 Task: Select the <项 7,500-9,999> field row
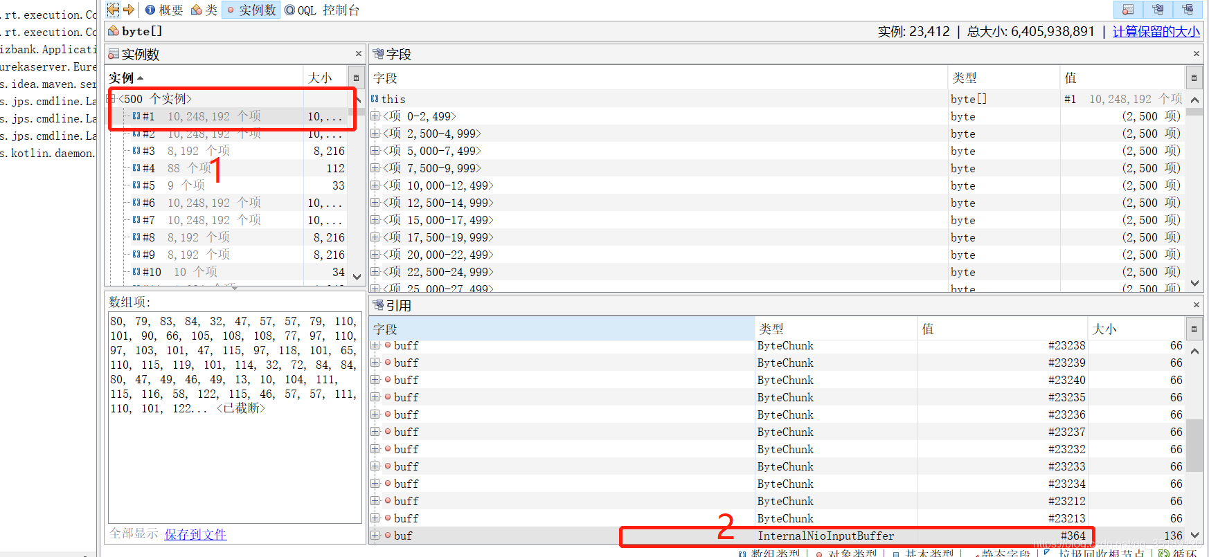pyautogui.click(x=778, y=168)
